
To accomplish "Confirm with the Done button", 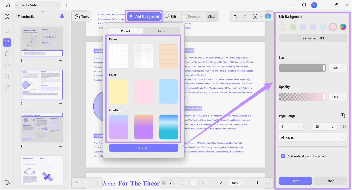I will pos(295,181).
